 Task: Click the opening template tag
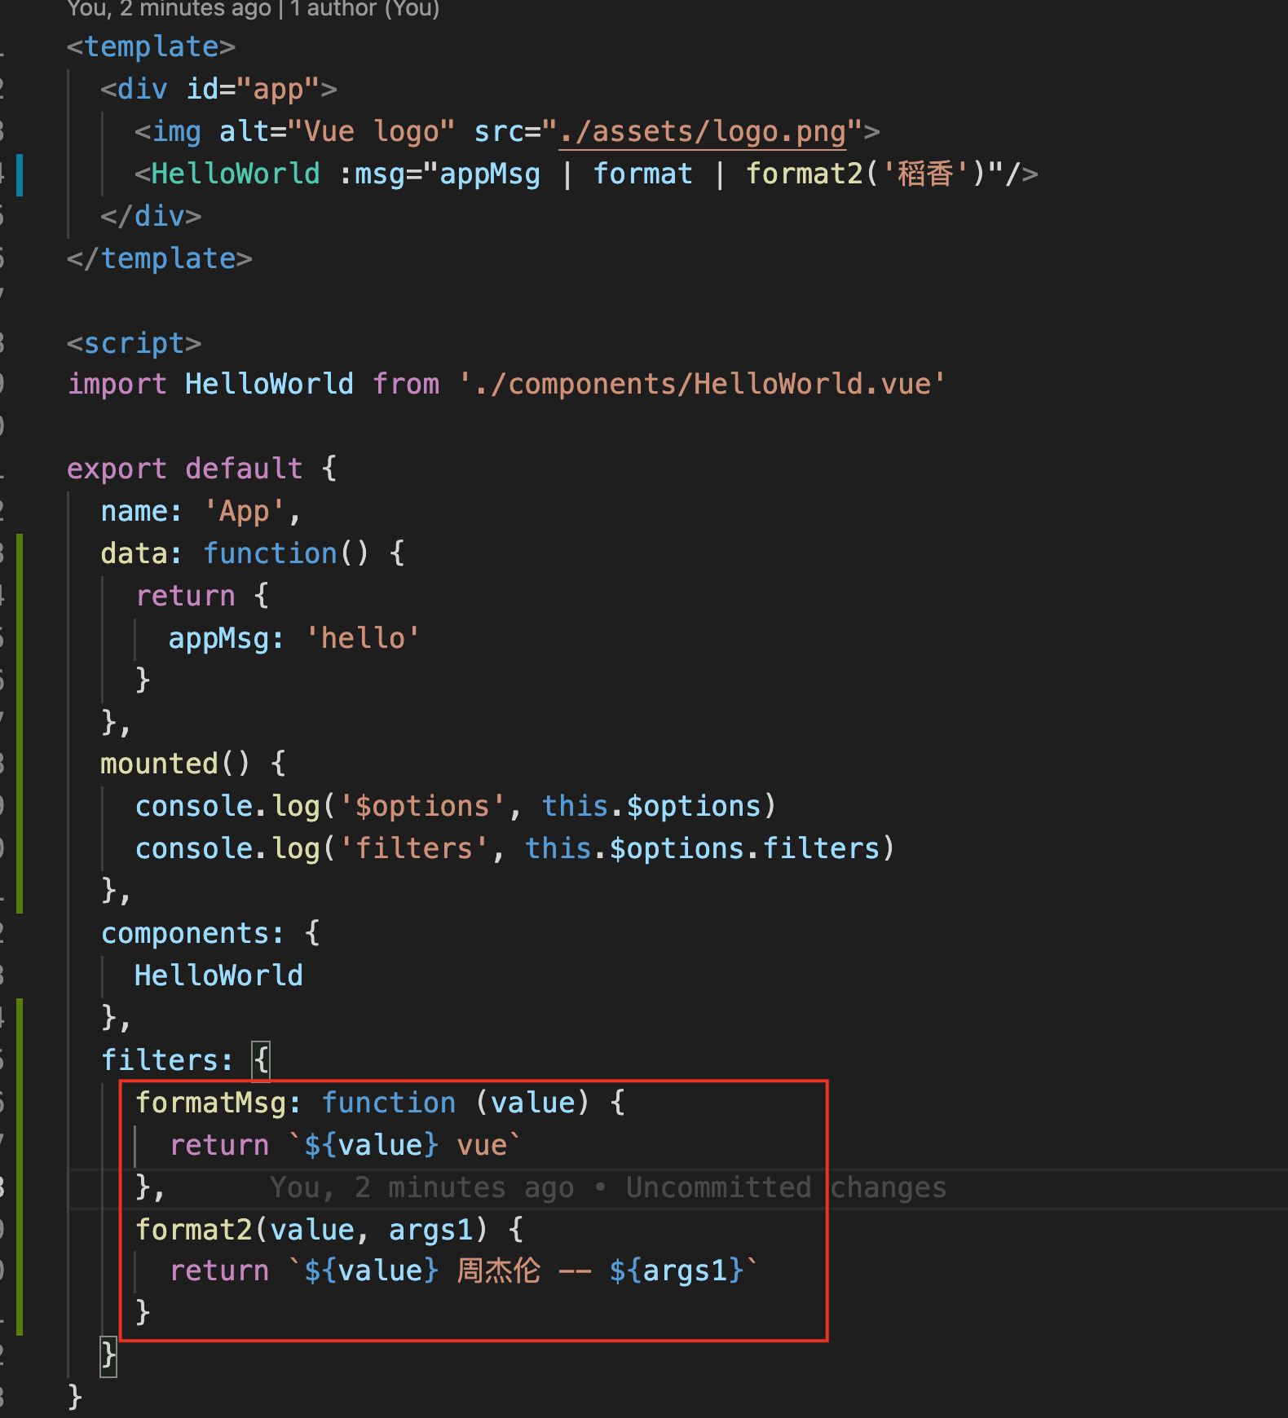[x=152, y=46]
